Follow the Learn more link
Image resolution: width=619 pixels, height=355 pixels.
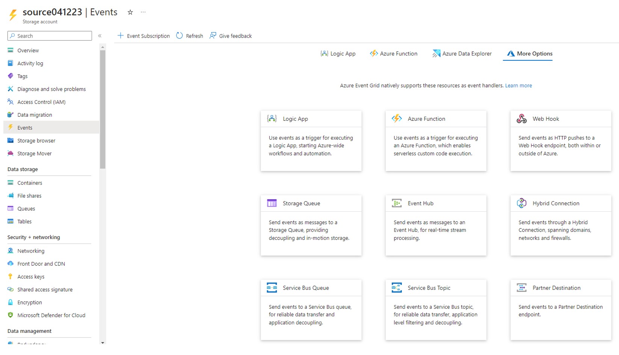(518, 86)
